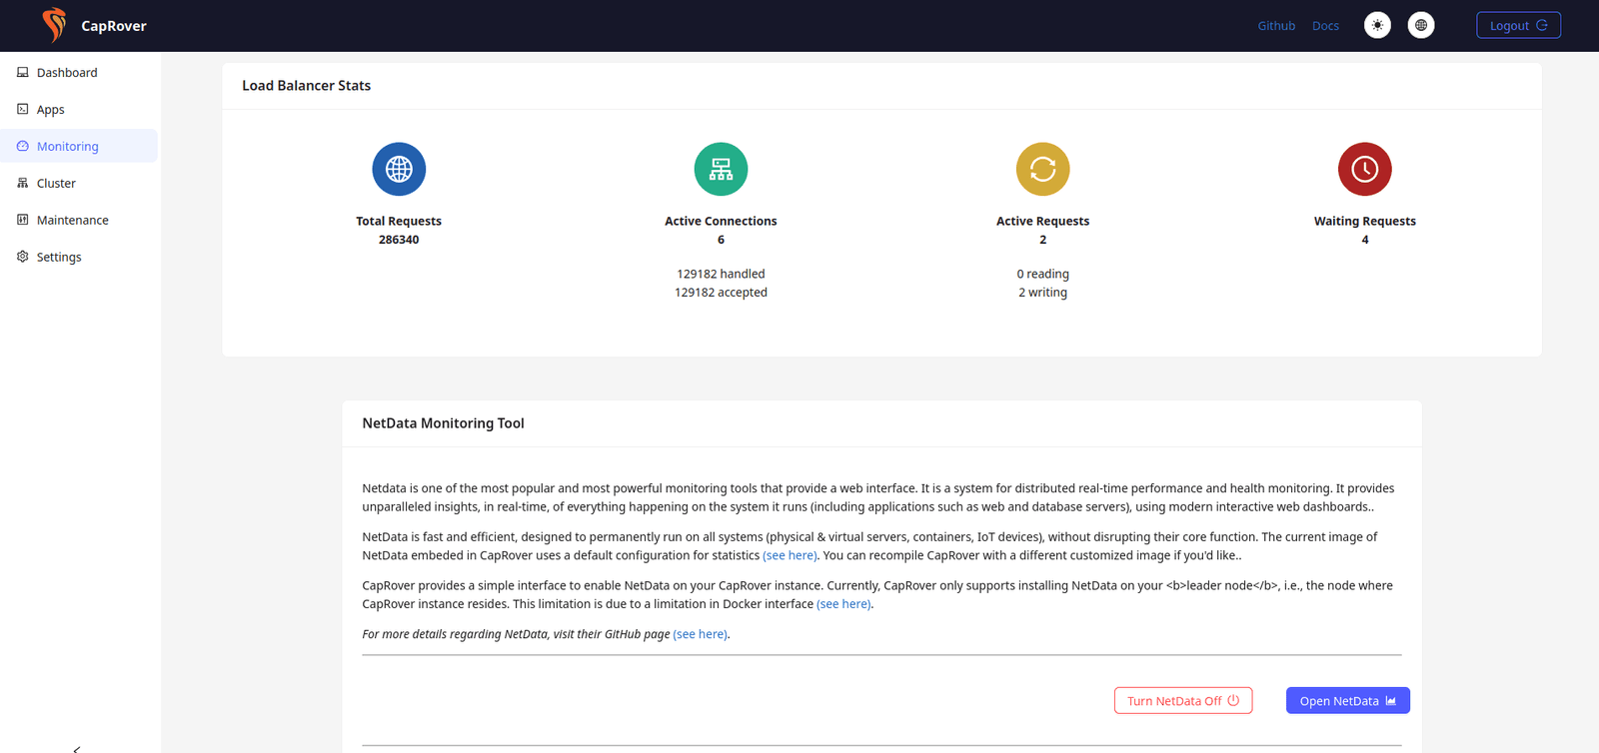
Task: Click the '129182 accepted' text
Action: click(721, 293)
